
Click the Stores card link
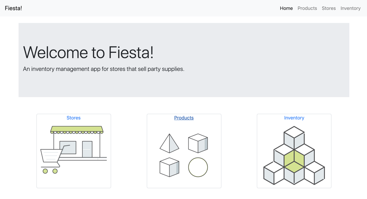click(73, 118)
